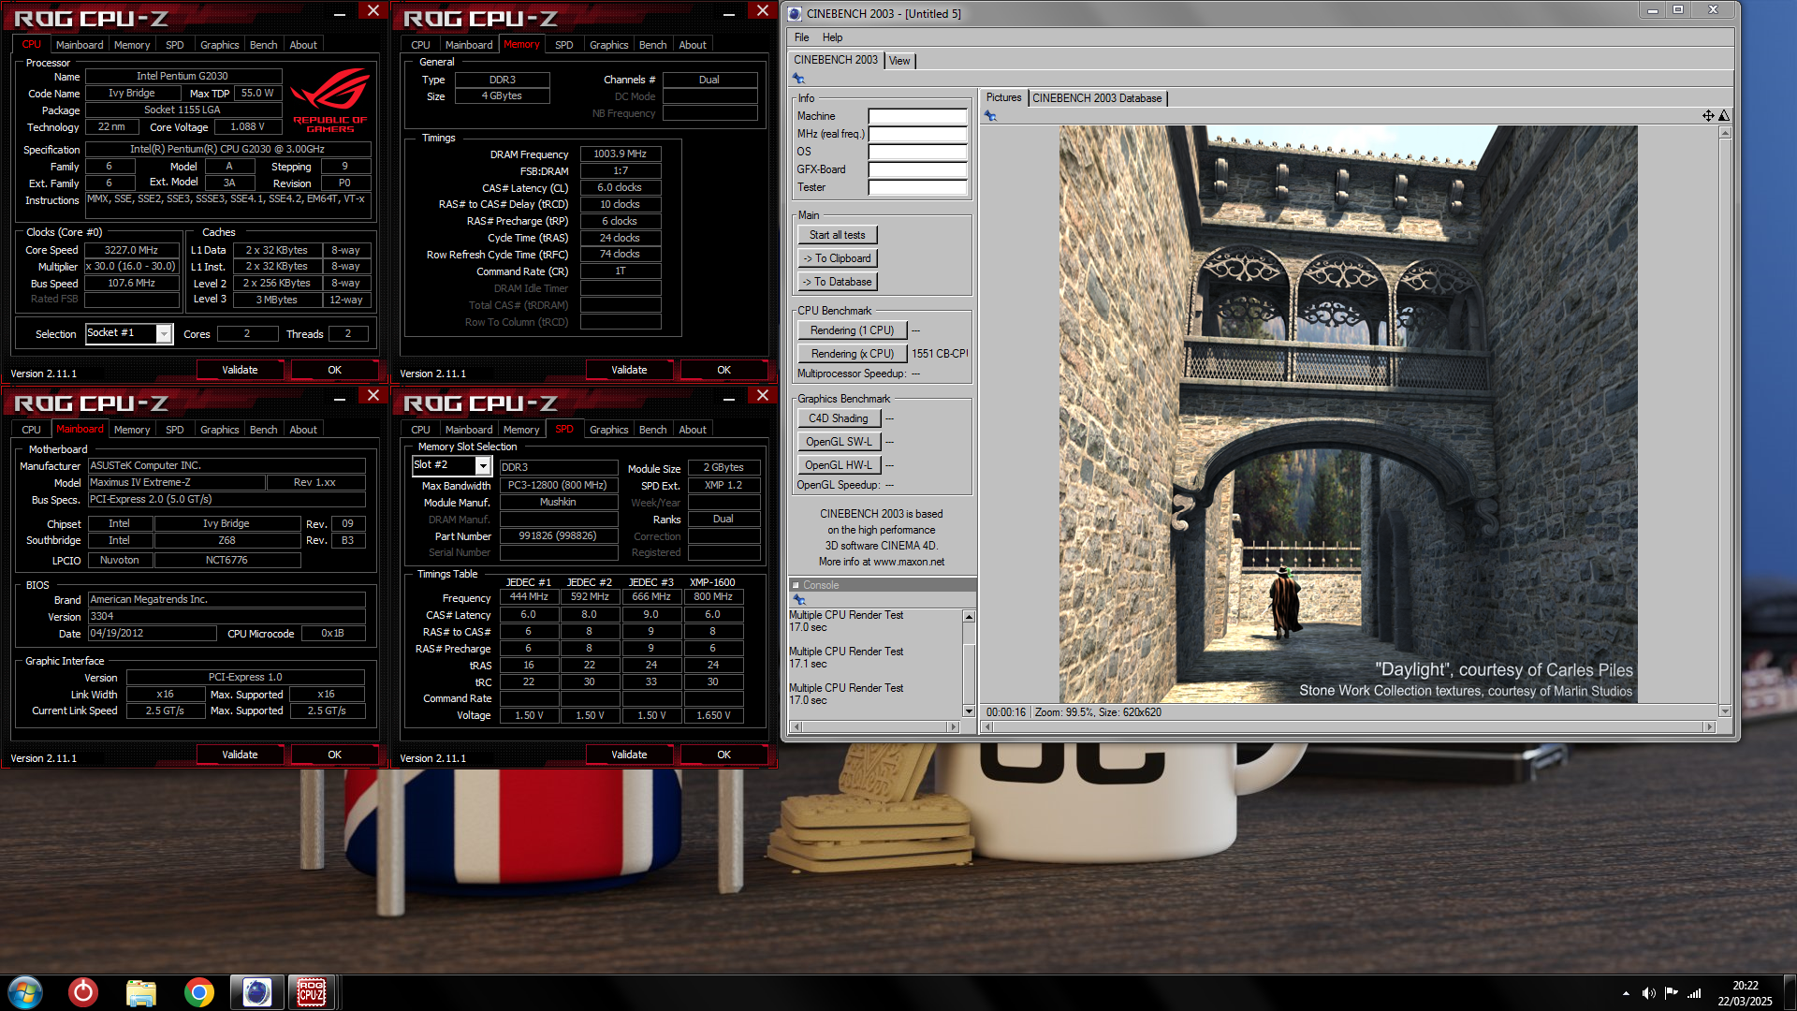Viewport: 1797px width, 1011px height.
Task: Click the render view scroll-down arrow
Action: point(1725,711)
